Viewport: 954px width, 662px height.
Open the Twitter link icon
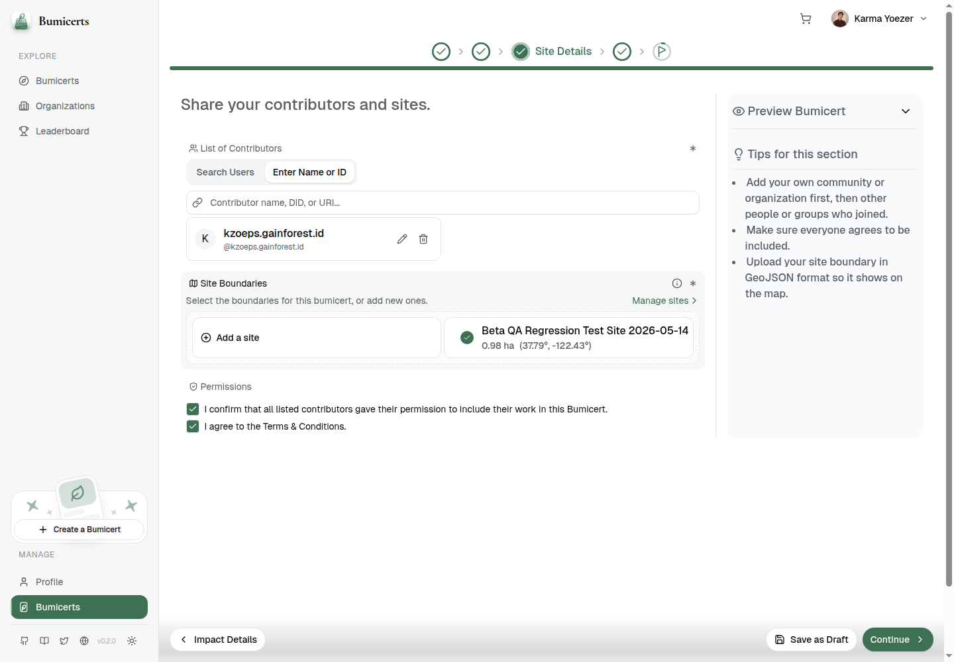[64, 641]
